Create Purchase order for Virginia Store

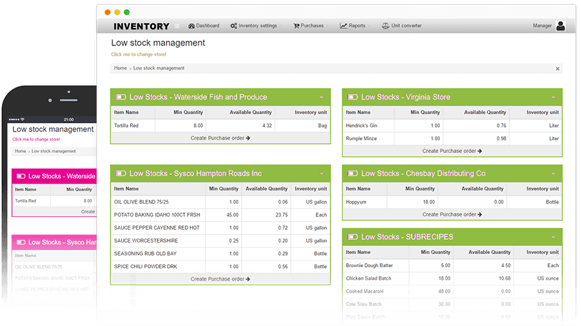(x=452, y=151)
